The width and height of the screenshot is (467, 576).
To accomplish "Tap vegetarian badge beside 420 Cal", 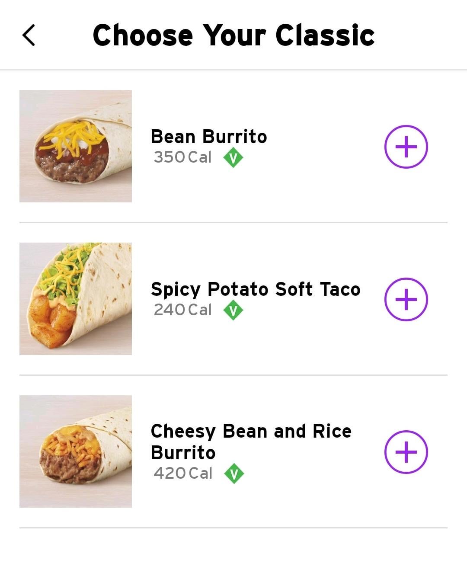I will click(234, 474).
